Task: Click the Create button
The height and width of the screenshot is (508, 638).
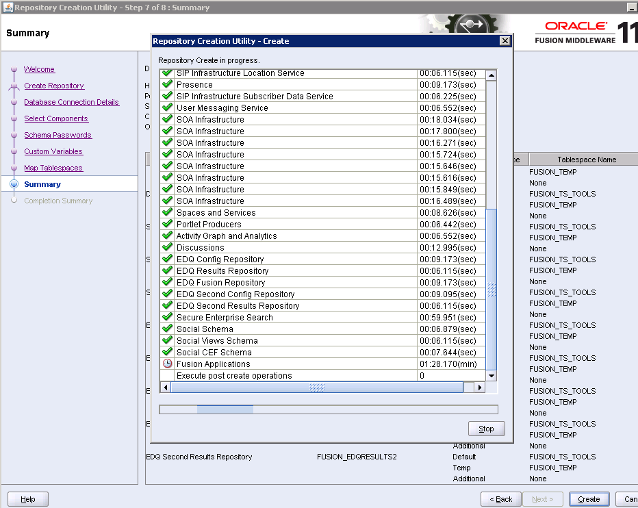Action: point(589,499)
